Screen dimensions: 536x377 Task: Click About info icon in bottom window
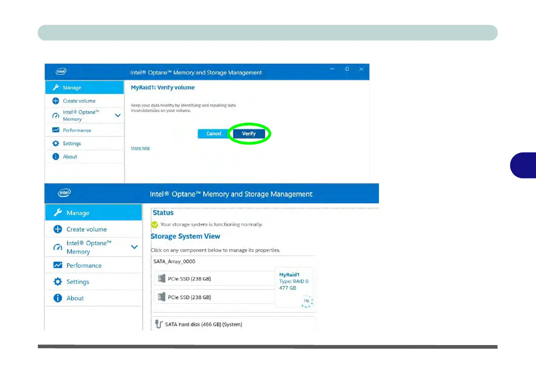tap(58, 298)
